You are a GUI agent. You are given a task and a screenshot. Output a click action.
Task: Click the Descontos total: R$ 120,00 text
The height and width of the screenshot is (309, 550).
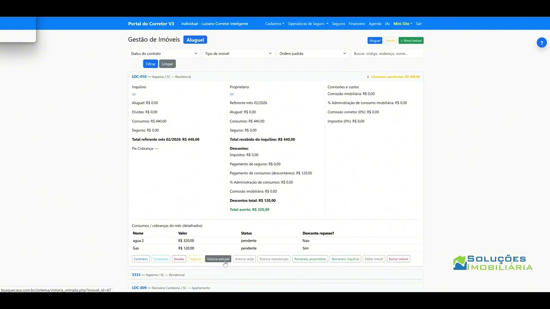click(253, 200)
